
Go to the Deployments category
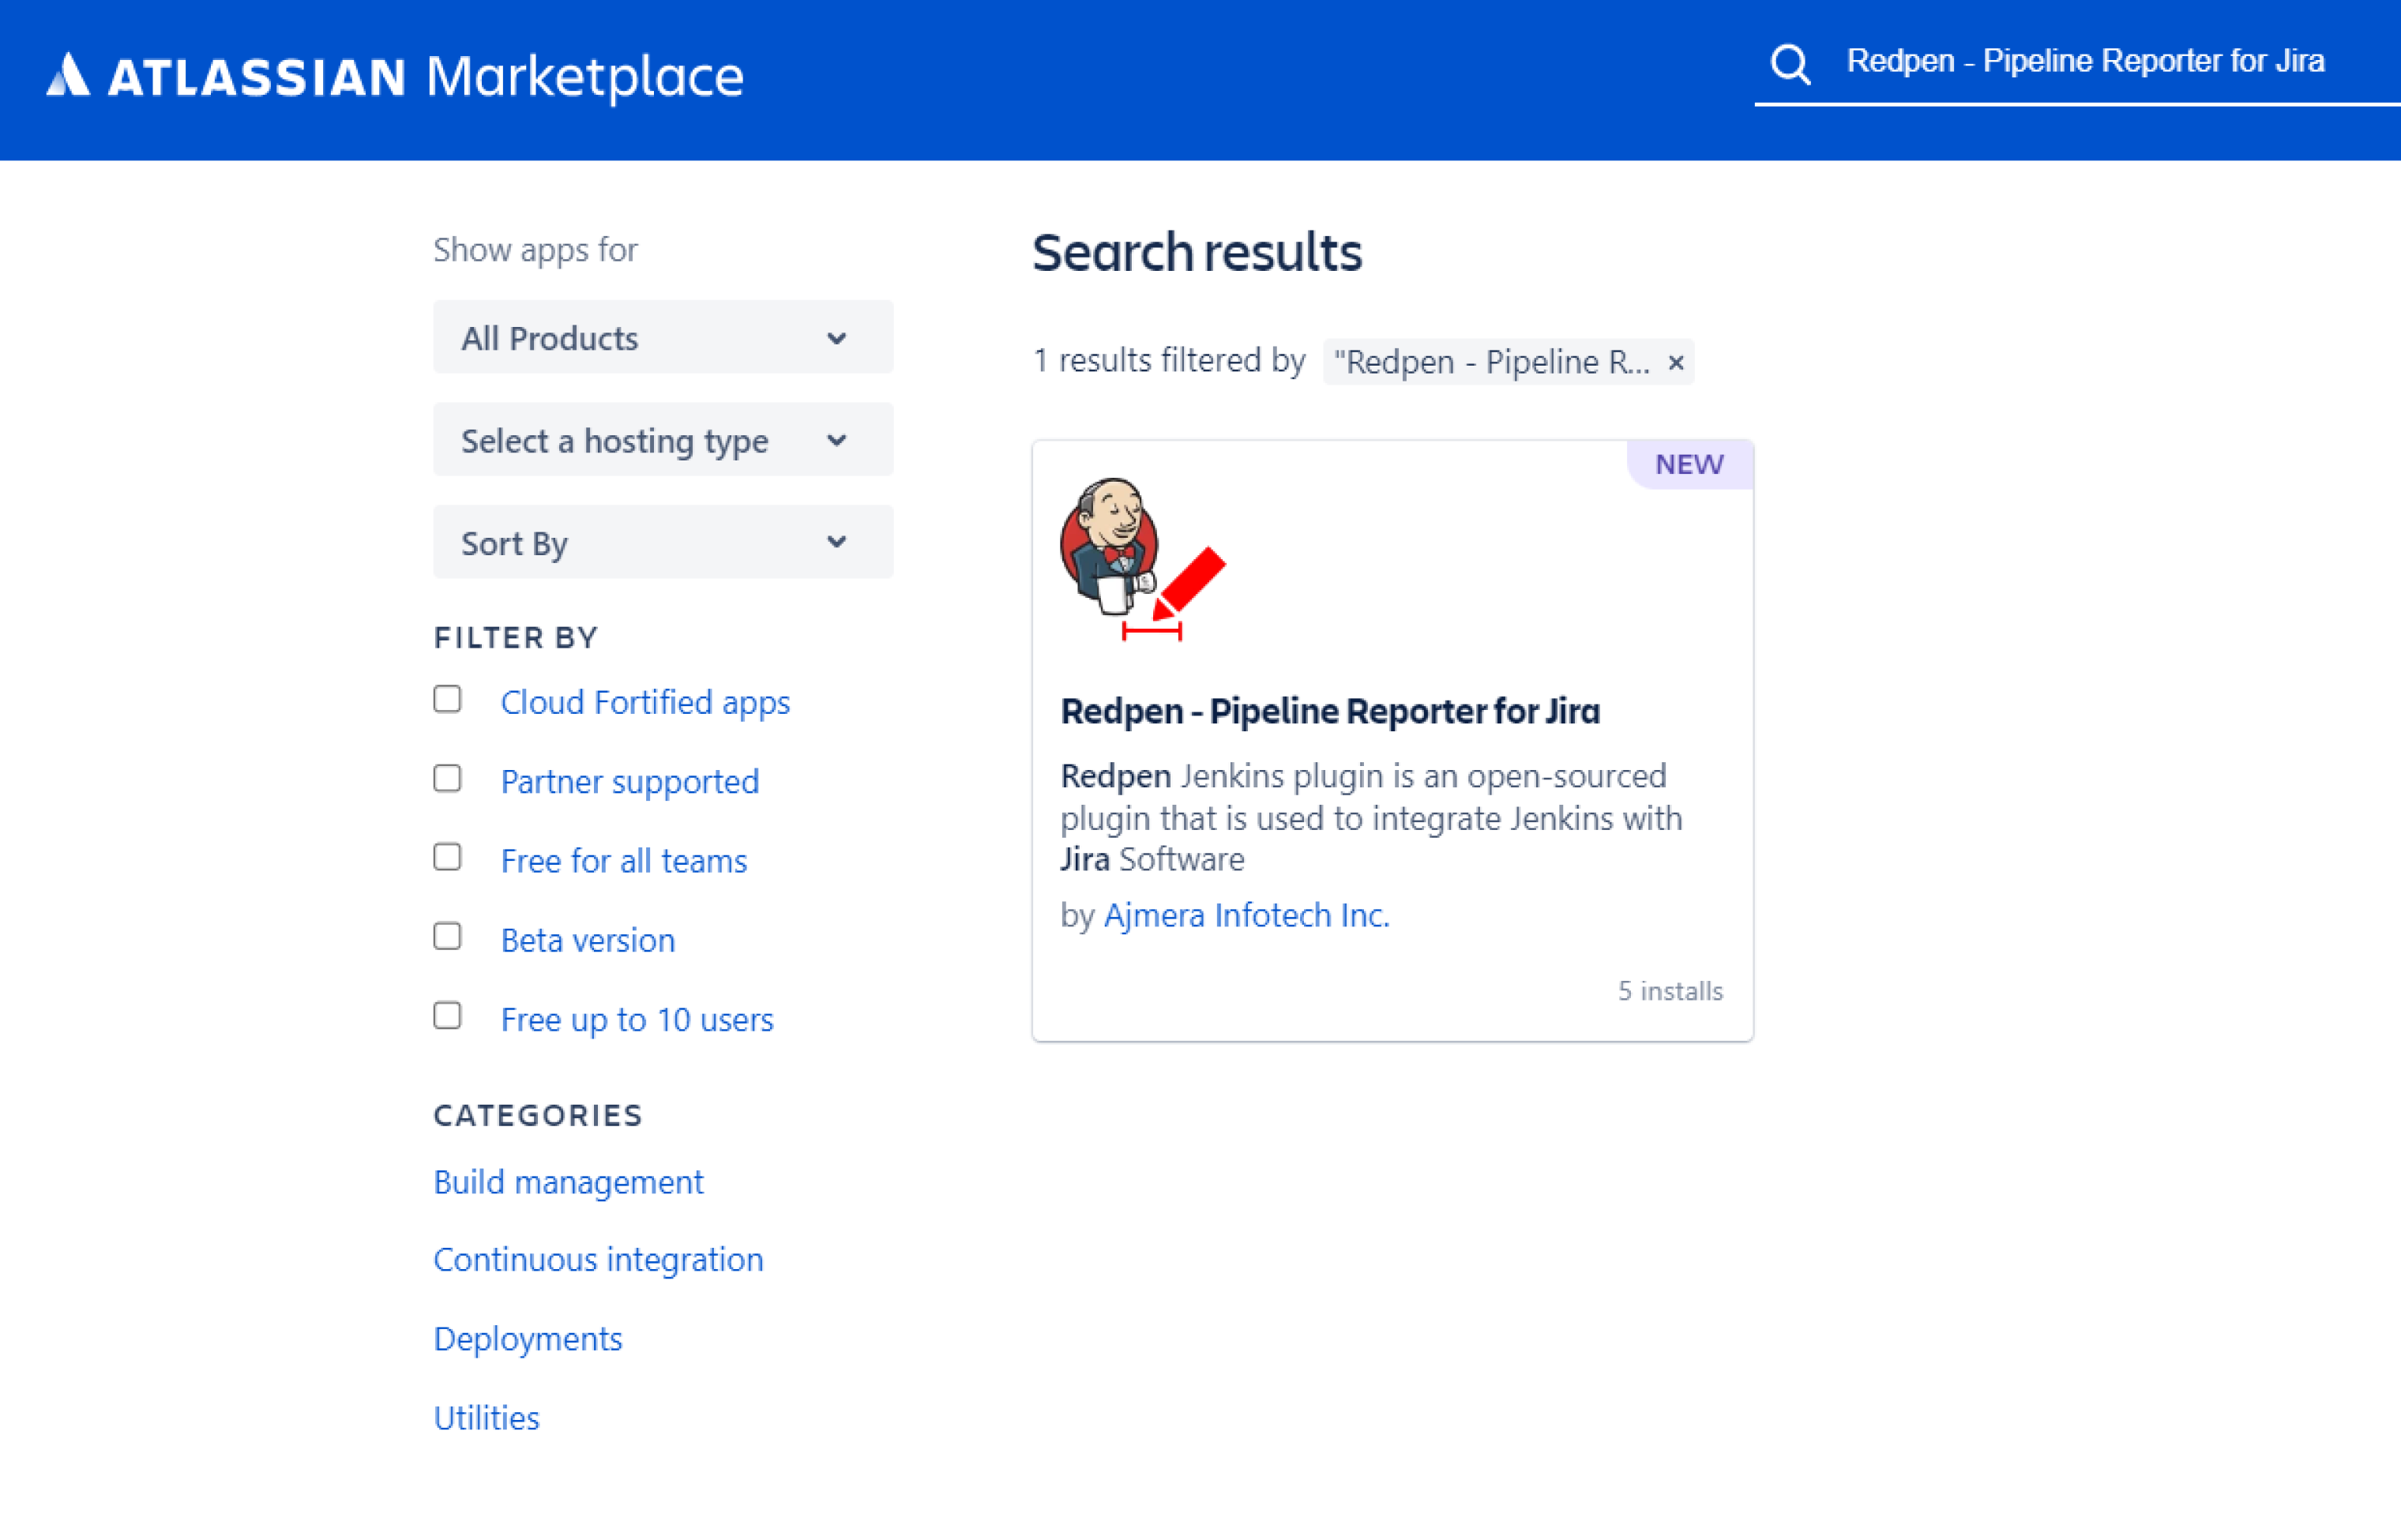[528, 1339]
